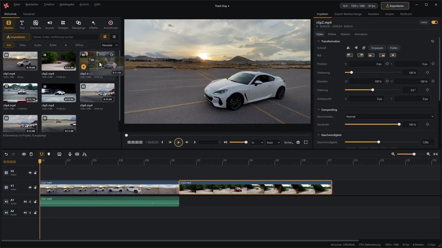
Task: Add Position keyframe next to Y field
Action: tap(433, 64)
